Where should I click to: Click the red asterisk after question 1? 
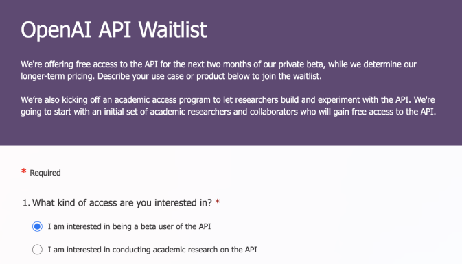(x=218, y=202)
